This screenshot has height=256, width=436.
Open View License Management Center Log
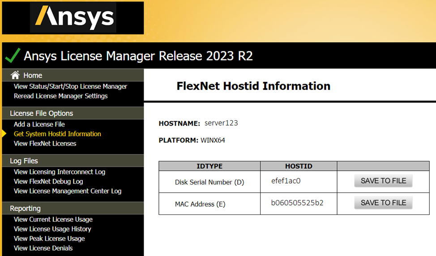point(68,191)
